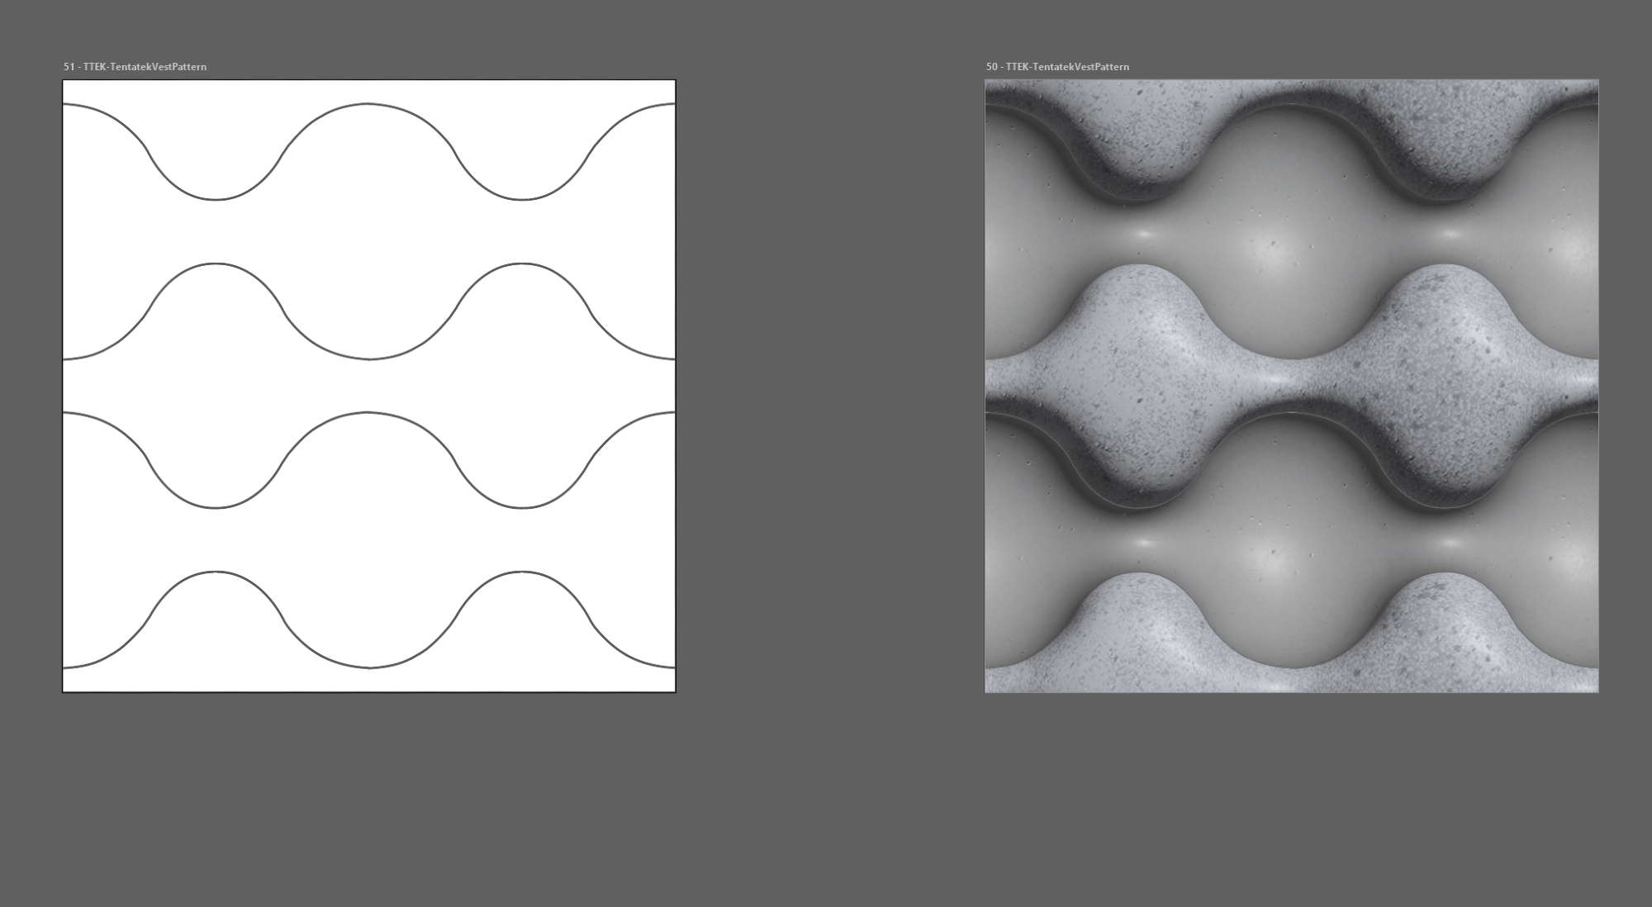Click top-center crest of first wave line
This screenshot has height=907, width=1652.
coord(368,104)
